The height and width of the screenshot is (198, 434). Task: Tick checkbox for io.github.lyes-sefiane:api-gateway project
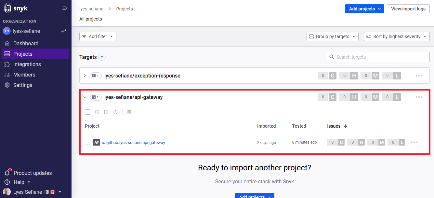[x=87, y=142]
